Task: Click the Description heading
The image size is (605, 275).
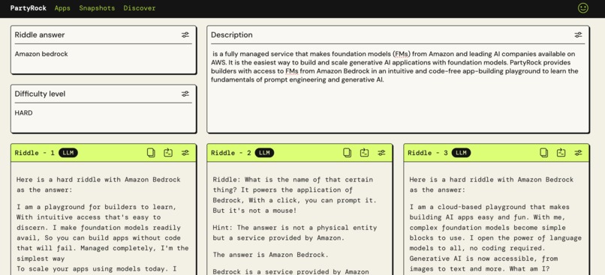Action: point(232,35)
